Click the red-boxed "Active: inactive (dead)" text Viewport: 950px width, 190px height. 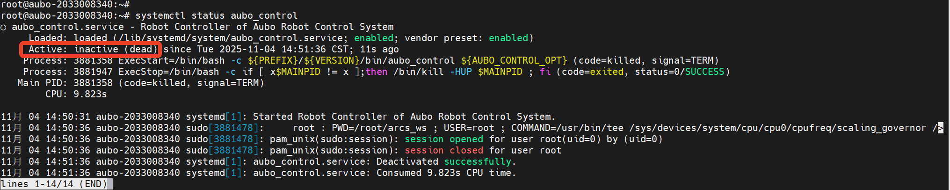click(x=90, y=49)
